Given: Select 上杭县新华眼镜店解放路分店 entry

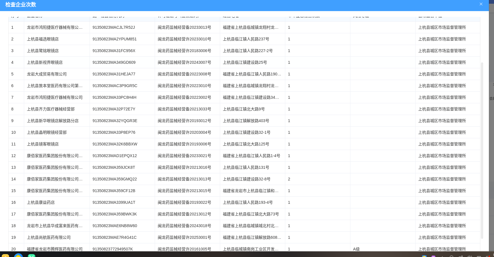Looking at the screenshot, I should pyautogui.click(x=53, y=121).
